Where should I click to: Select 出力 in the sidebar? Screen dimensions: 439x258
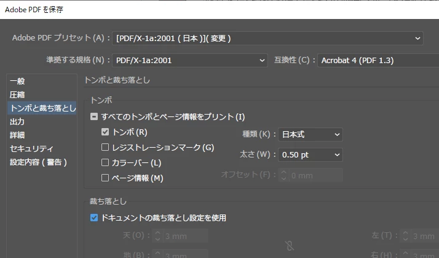42,121
